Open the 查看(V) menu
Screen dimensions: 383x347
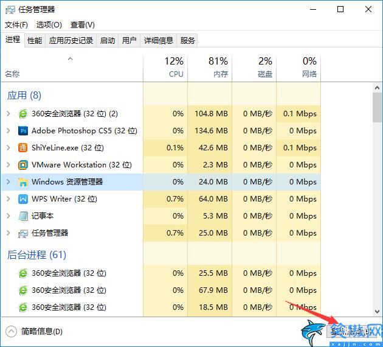coord(83,25)
